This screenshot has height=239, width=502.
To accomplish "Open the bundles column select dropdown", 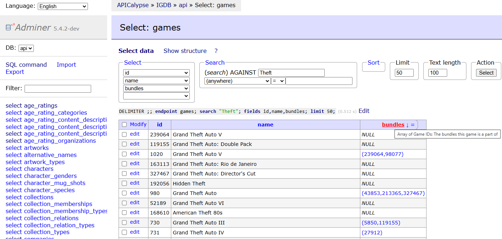I will pyautogui.click(x=156, y=88).
